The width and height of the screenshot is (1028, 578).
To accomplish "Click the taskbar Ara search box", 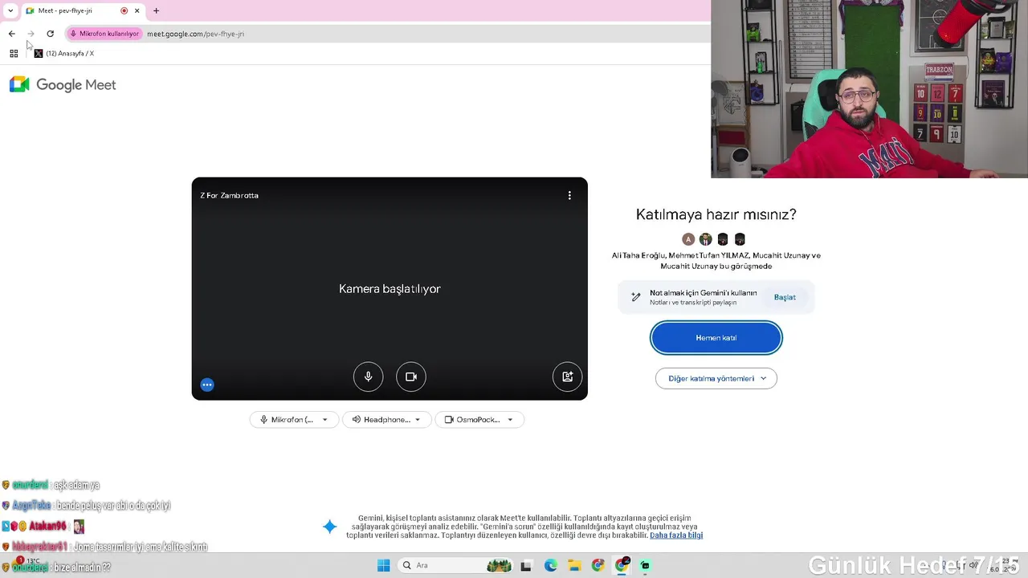I will (454, 565).
